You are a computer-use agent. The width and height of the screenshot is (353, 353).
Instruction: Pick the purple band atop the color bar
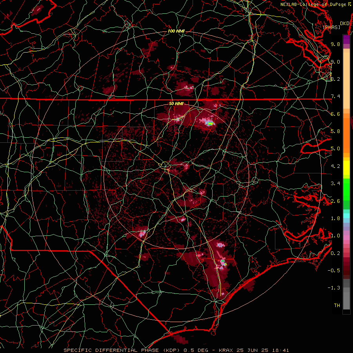[346, 39]
